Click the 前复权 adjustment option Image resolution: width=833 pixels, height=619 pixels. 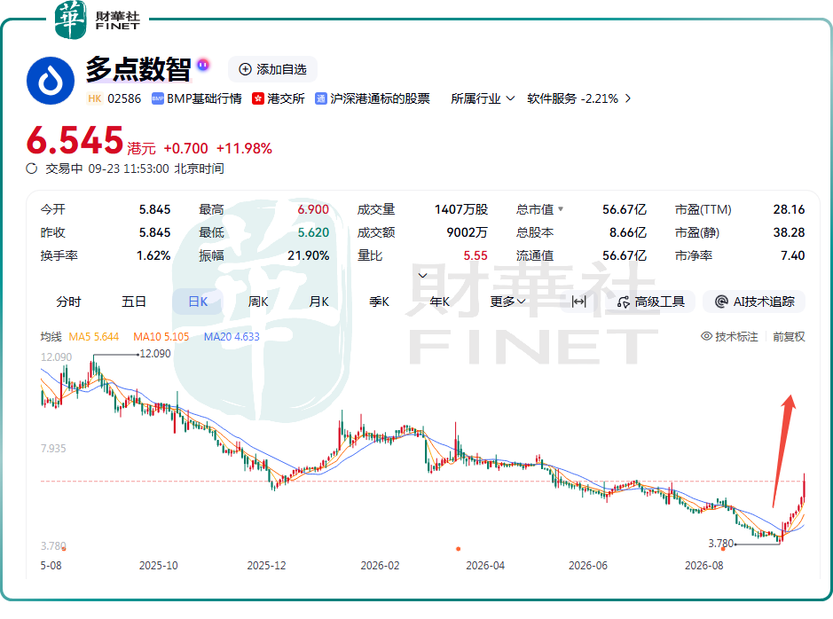(x=789, y=337)
